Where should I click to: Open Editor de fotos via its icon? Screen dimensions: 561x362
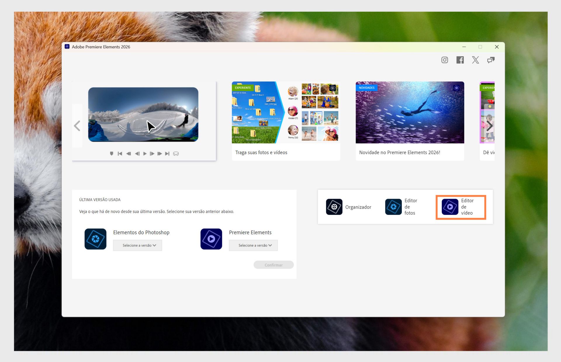pos(393,206)
